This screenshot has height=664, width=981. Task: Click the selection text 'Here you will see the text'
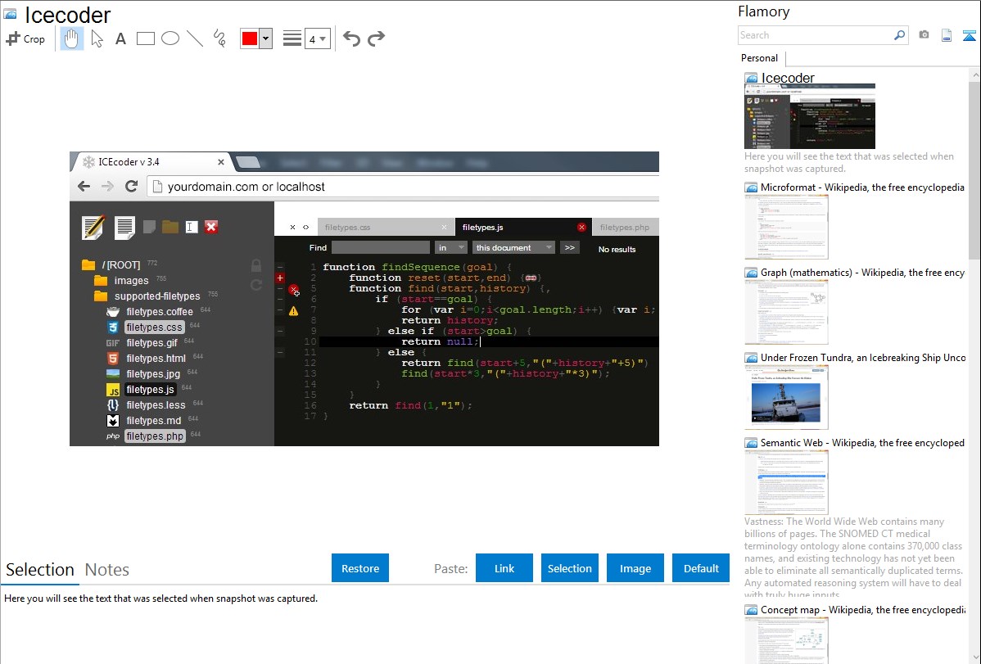160,599
